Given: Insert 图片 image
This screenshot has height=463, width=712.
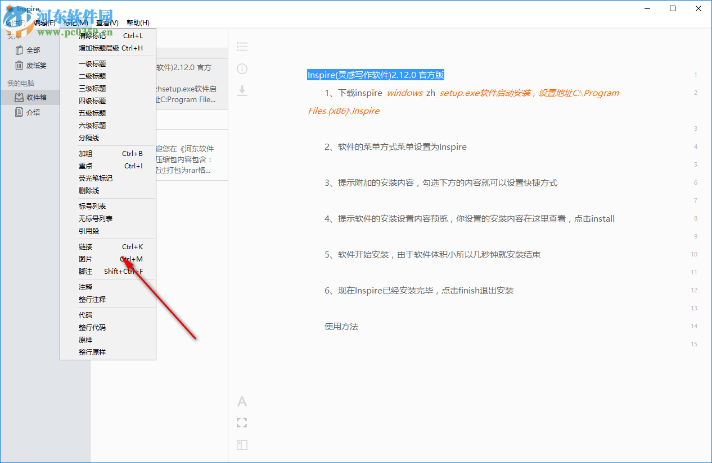Looking at the screenshot, I should pos(108,259).
